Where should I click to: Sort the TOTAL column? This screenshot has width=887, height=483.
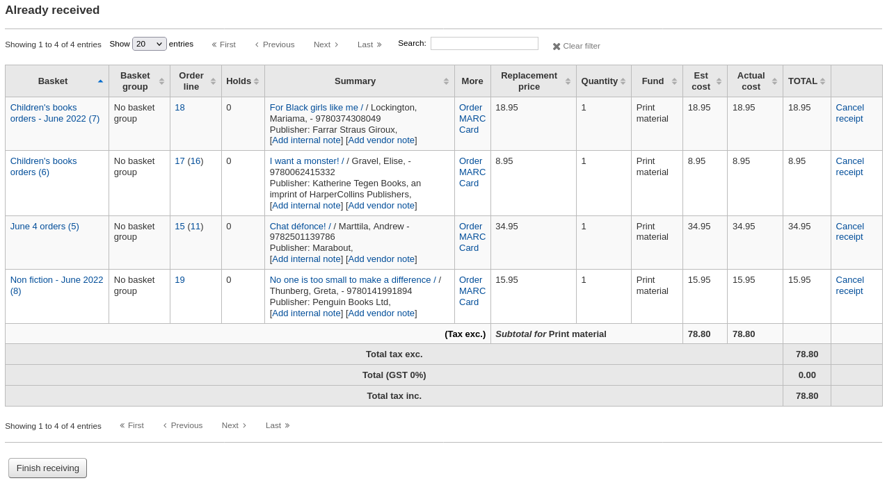point(802,81)
